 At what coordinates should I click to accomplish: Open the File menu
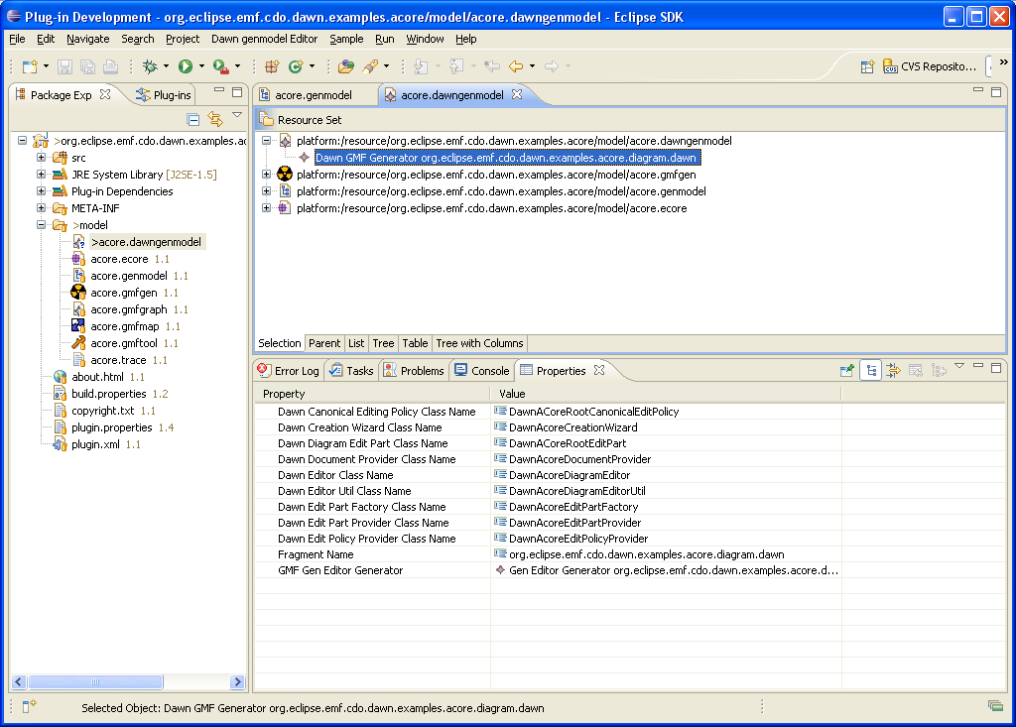[x=18, y=39]
